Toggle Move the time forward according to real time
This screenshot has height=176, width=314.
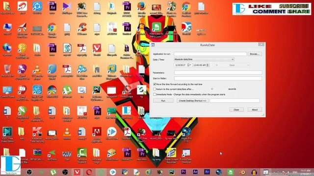pos(155,84)
